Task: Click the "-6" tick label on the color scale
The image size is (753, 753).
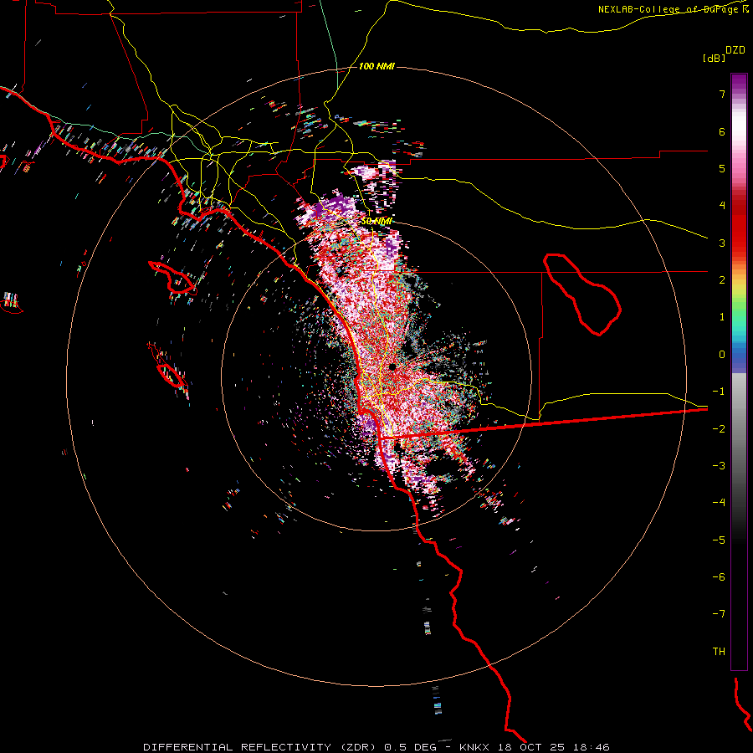Action: [x=719, y=576]
